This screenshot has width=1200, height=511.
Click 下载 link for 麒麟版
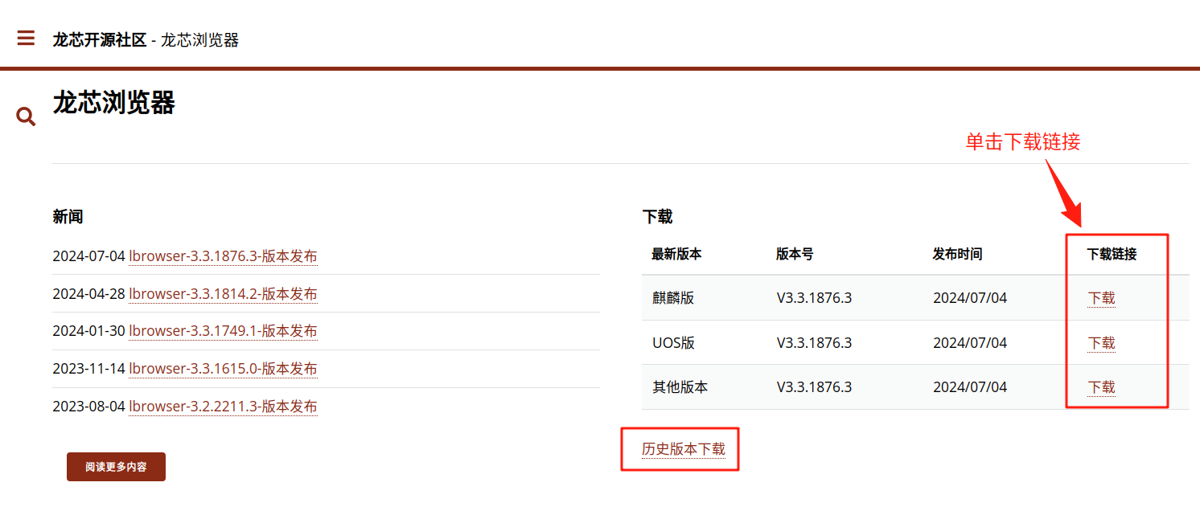pyautogui.click(x=1101, y=298)
